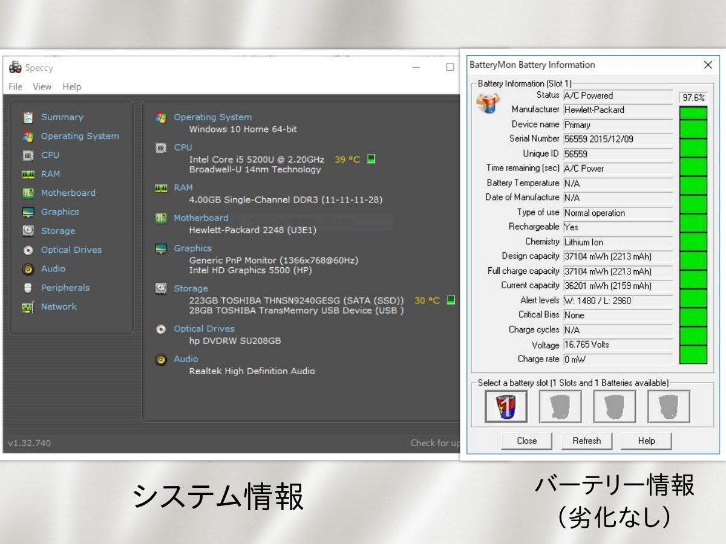Click the Design capacity value field
The width and height of the screenshot is (726, 544).
click(618, 256)
